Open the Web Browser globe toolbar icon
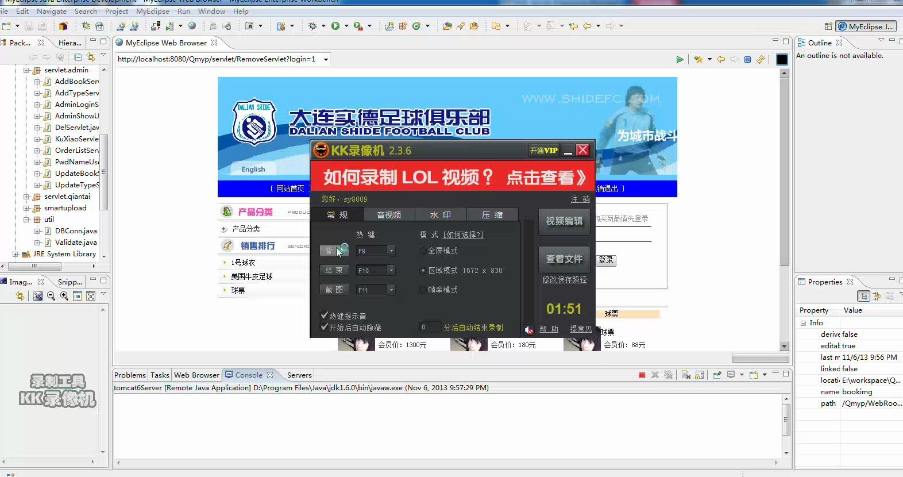903x477 pixels. 192,26
